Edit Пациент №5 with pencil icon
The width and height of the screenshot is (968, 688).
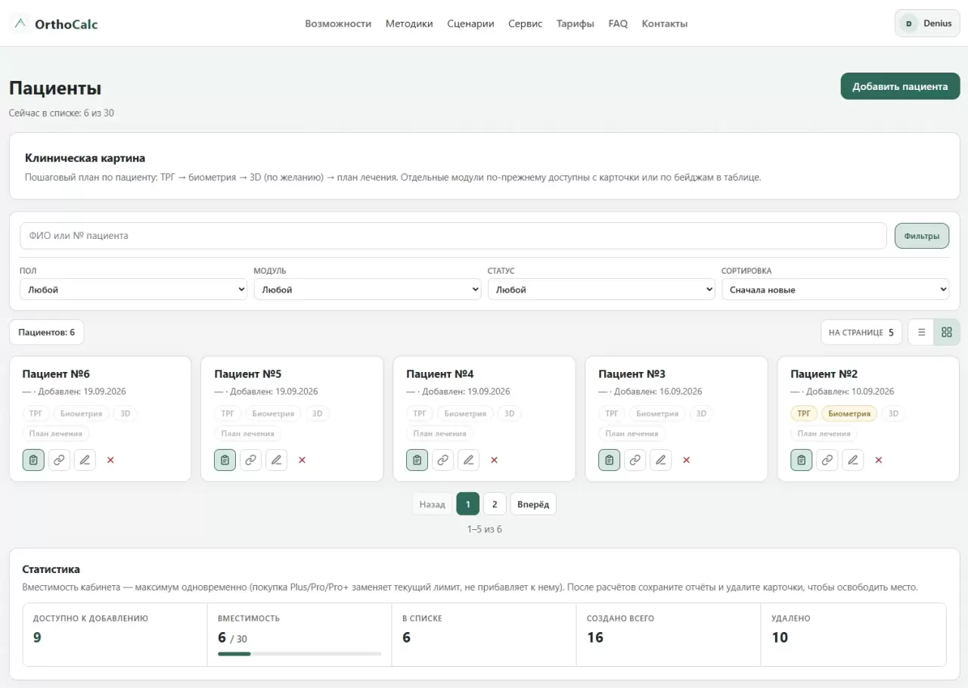point(277,460)
